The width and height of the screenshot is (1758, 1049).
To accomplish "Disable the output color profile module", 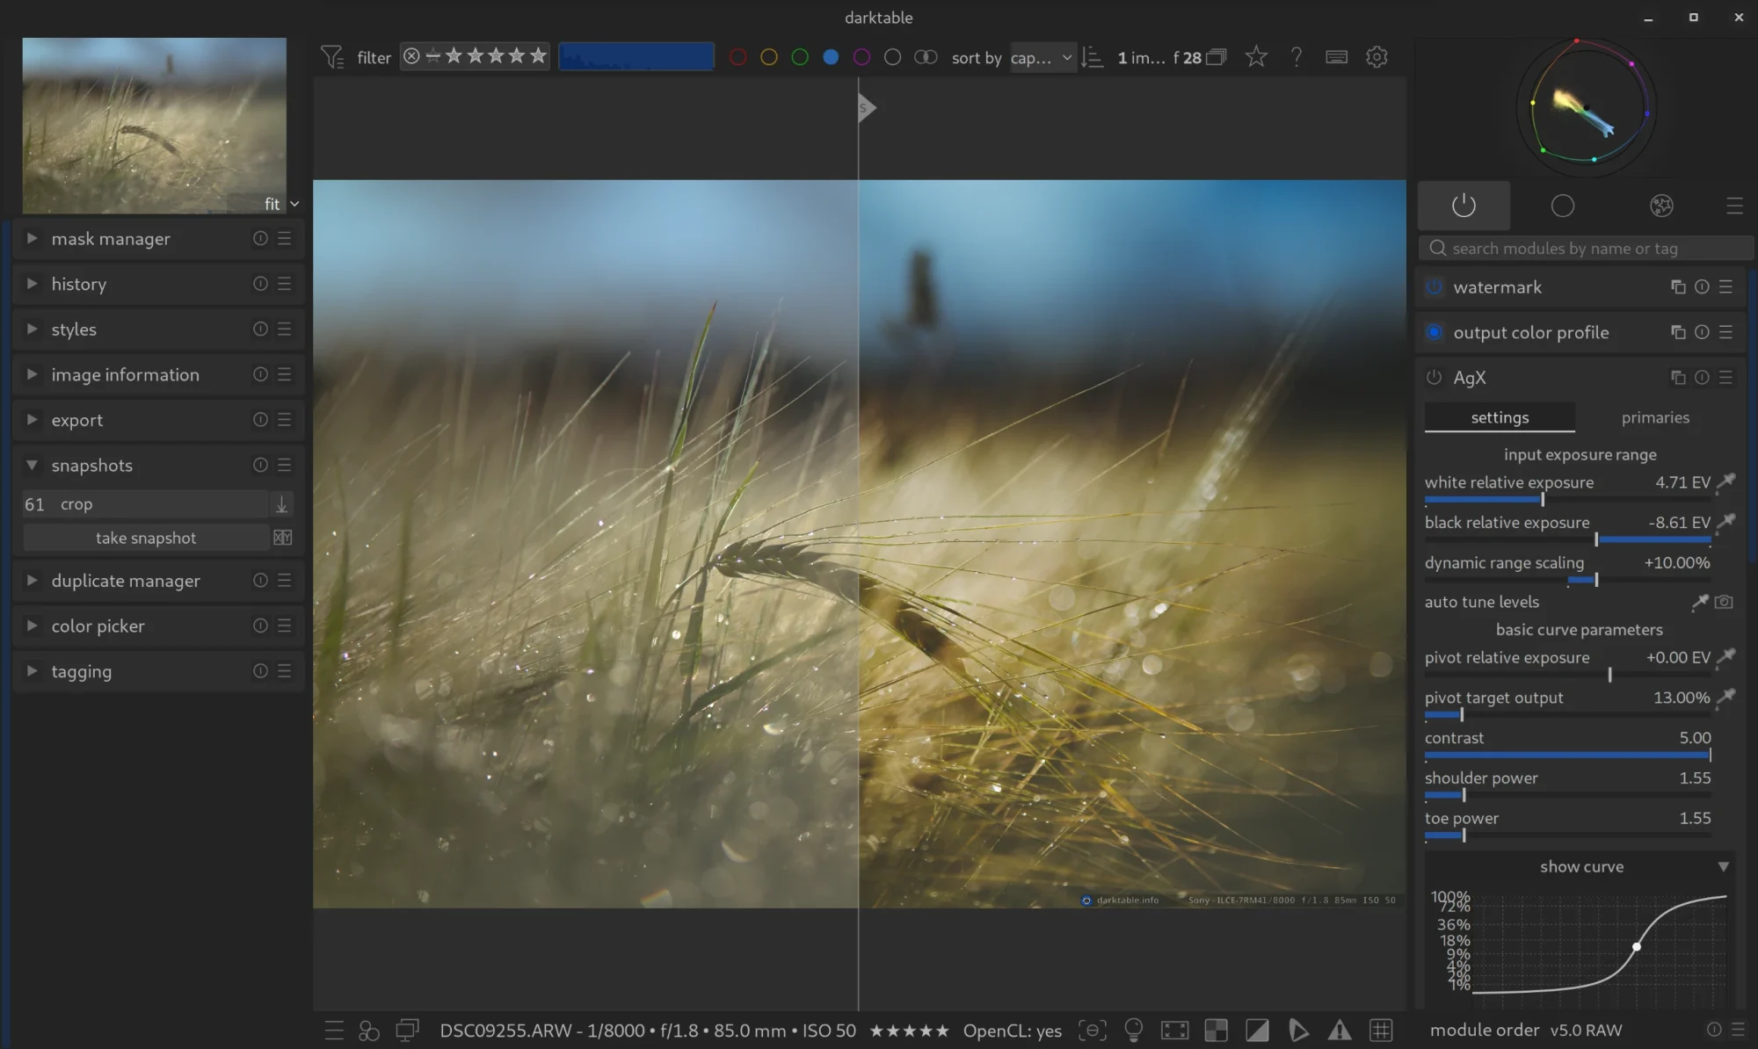I will coord(1434,332).
